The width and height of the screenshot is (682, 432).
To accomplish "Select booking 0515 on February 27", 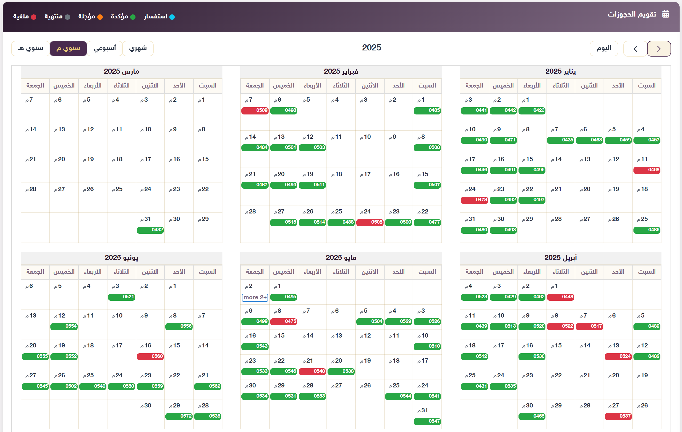I will click(284, 222).
